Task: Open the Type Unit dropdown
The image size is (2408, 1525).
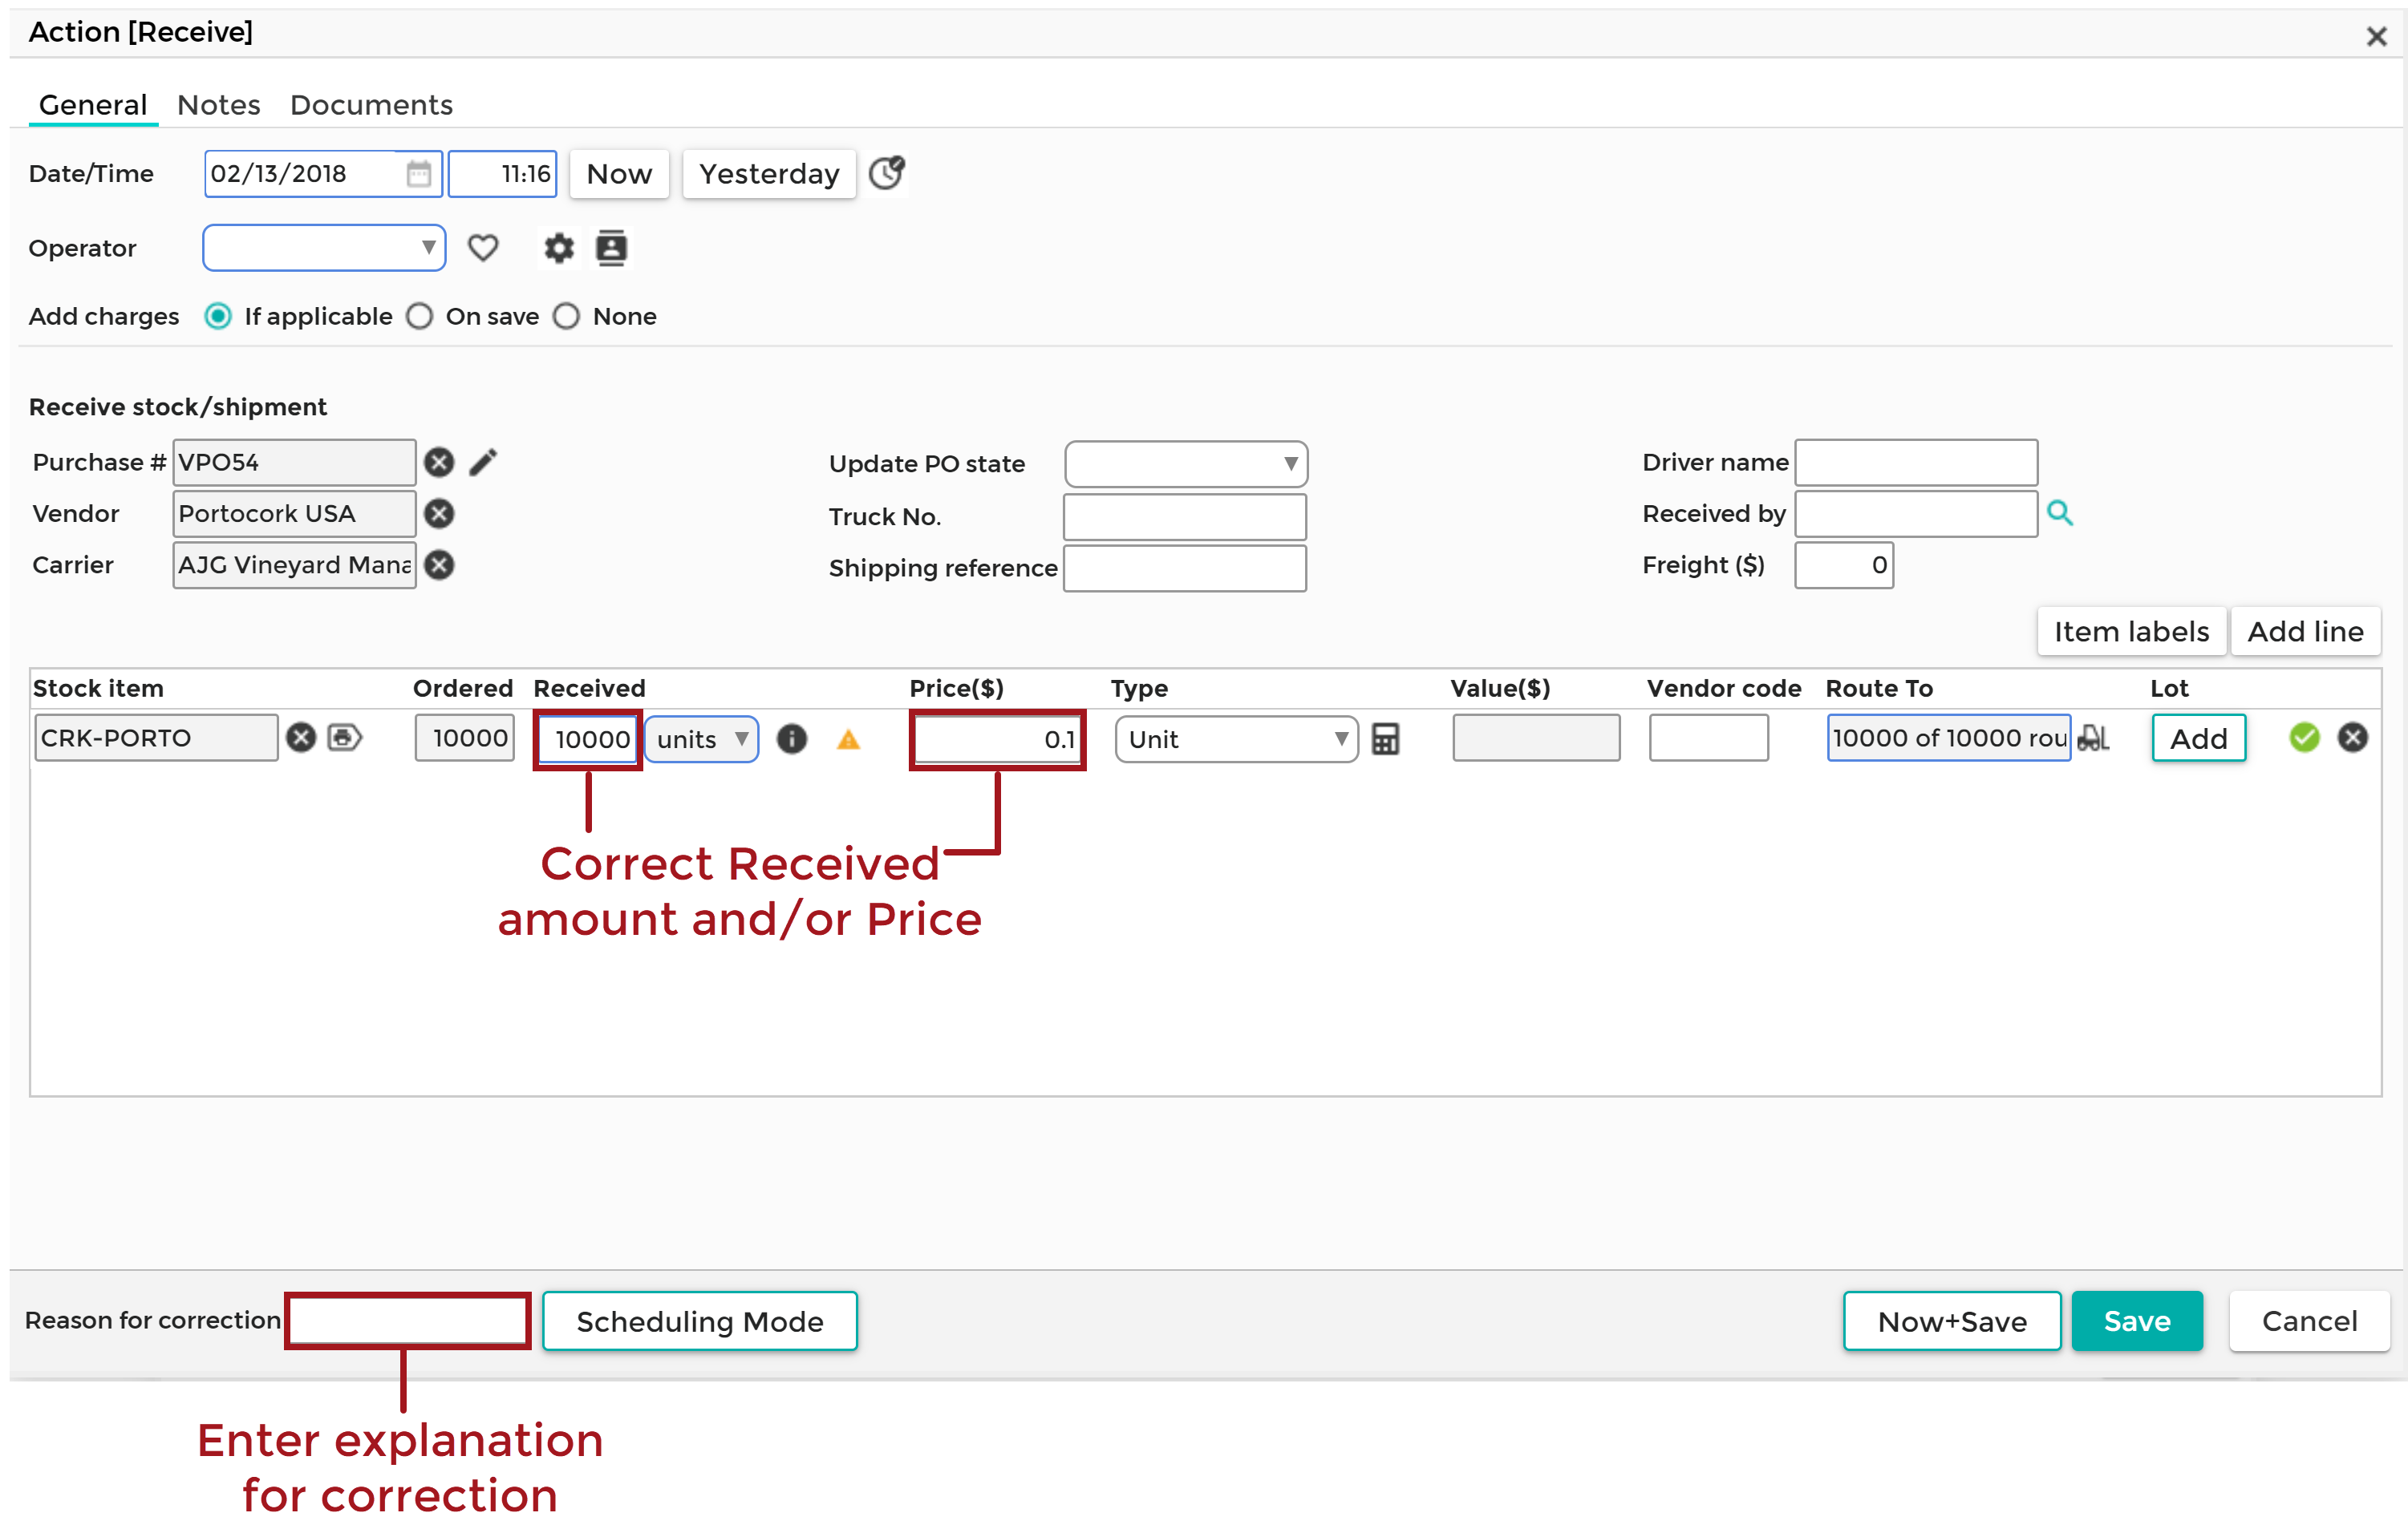Action: pyautogui.click(x=1237, y=739)
